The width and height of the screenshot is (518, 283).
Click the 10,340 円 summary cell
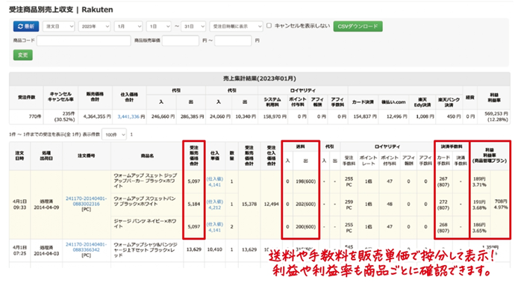[x=245, y=116]
